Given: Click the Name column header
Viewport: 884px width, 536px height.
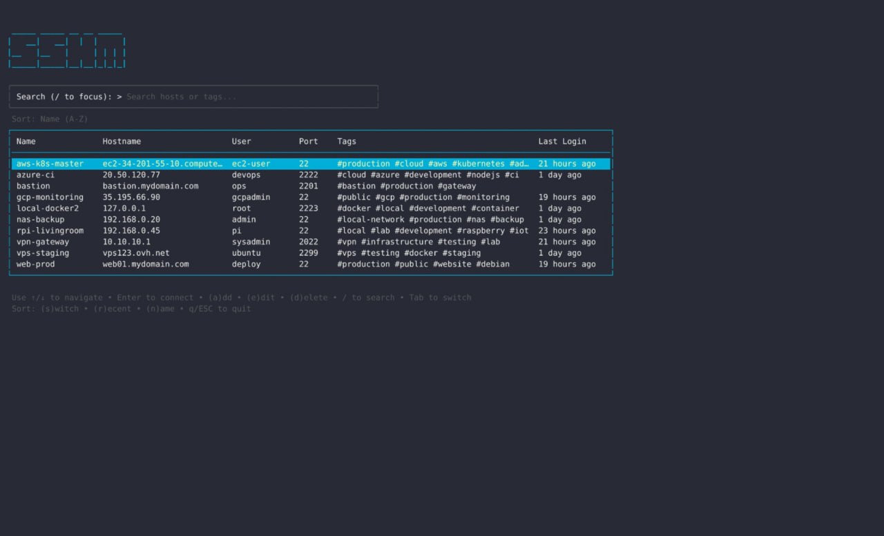Looking at the screenshot, I should click(26, 141).
